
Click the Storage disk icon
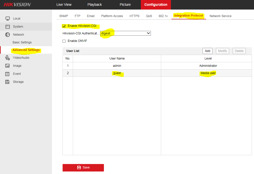click(8, 82)
